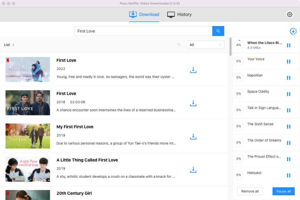Pause the Napolitan download
Screen dimensions: 300x200
(289, 78)
